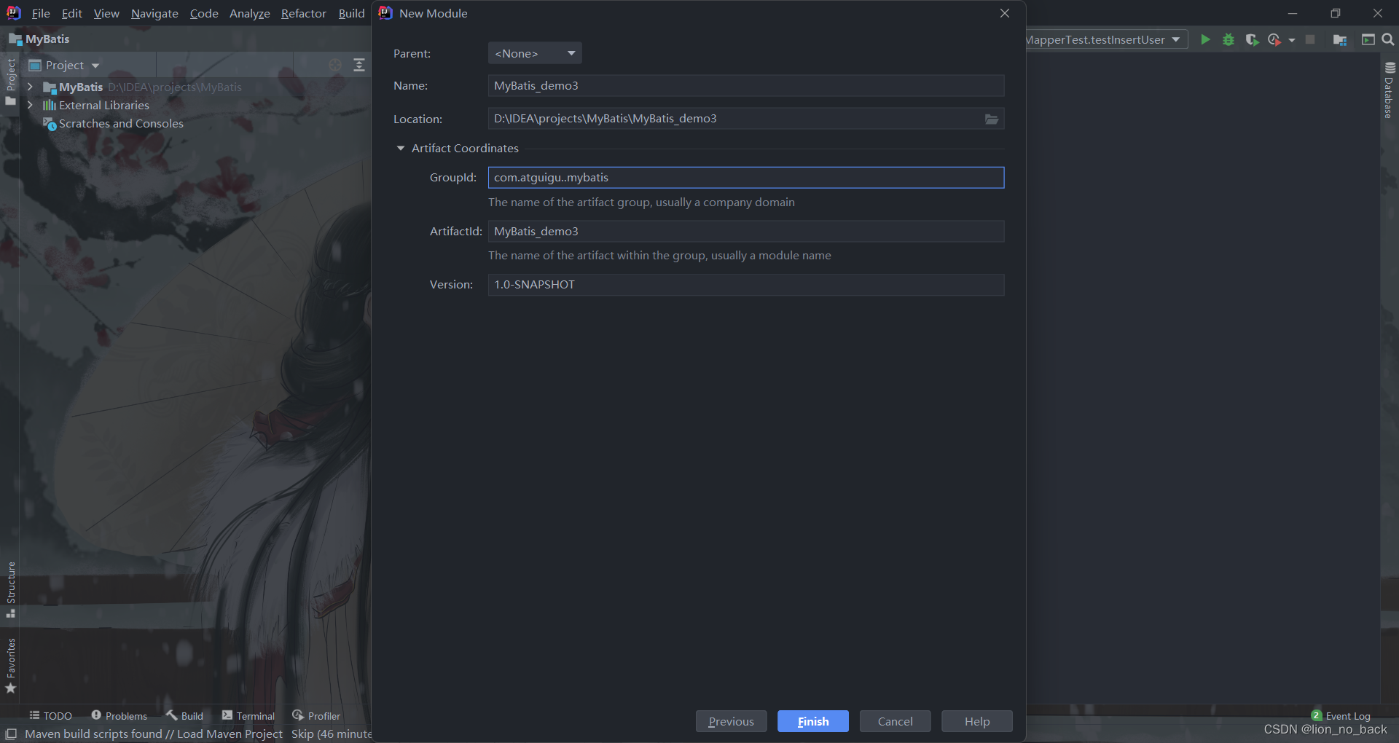The height and width of the screenshot is (743, 1399).
Task: Open the Profiler tool window
Action: (316, 715)
